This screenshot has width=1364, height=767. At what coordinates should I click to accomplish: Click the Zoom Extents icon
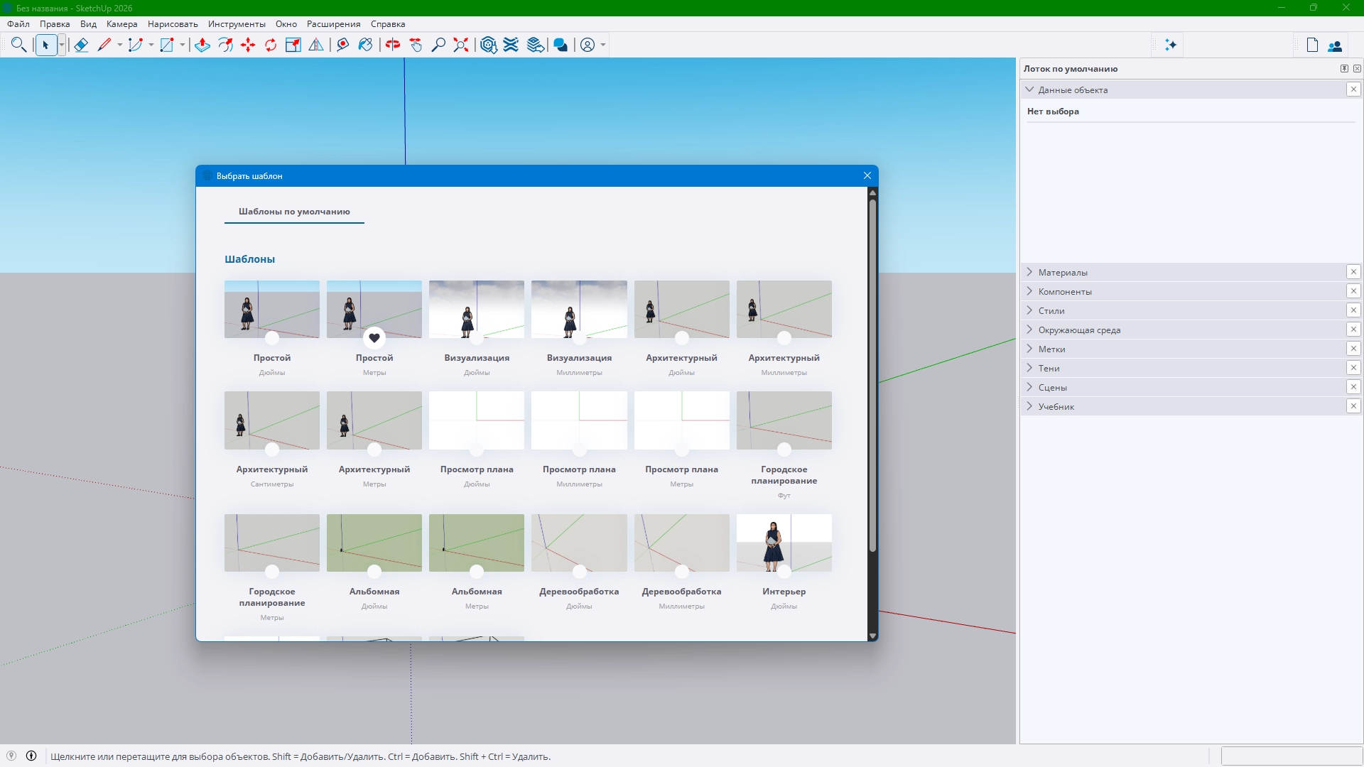tap(461, 45)
